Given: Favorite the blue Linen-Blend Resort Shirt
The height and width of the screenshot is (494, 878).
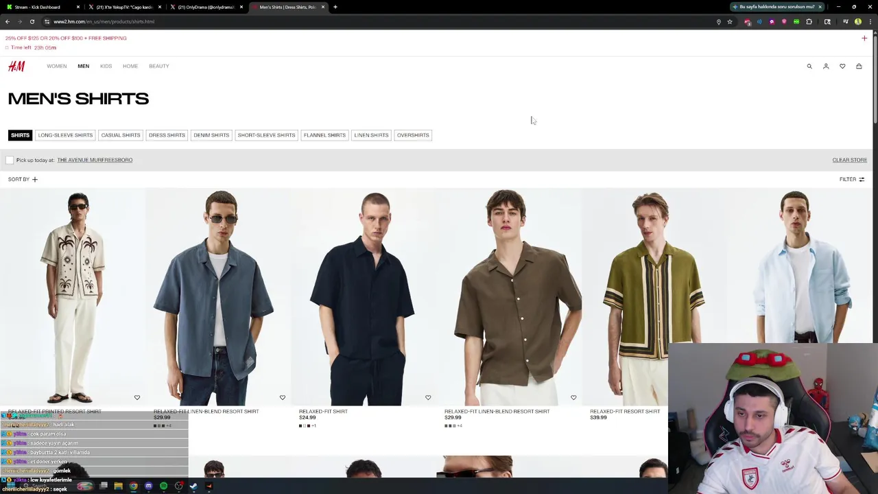Looking at the screenshot, I should [x=283, y=398].
